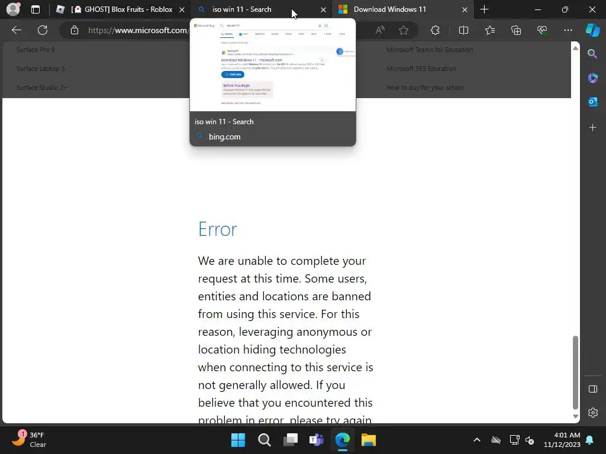606x454 pixels.
Task: Refresh the current page
Action: [x=43, y=30]
